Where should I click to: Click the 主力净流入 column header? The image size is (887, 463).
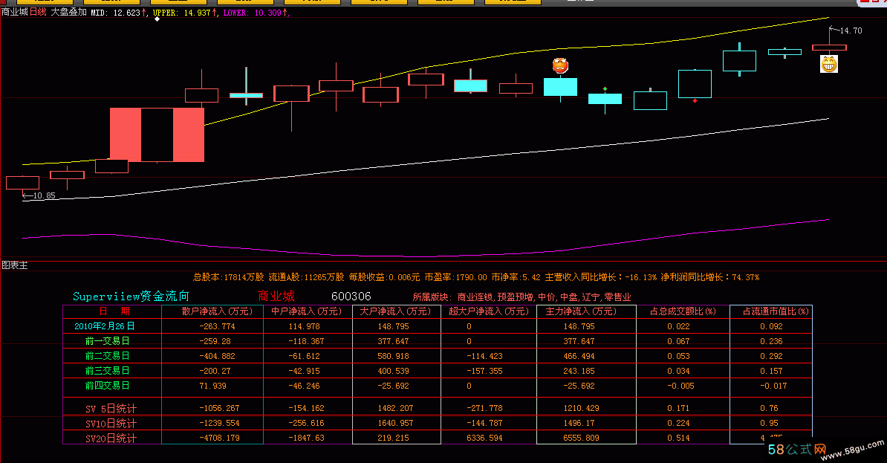[x=585, y=311]
